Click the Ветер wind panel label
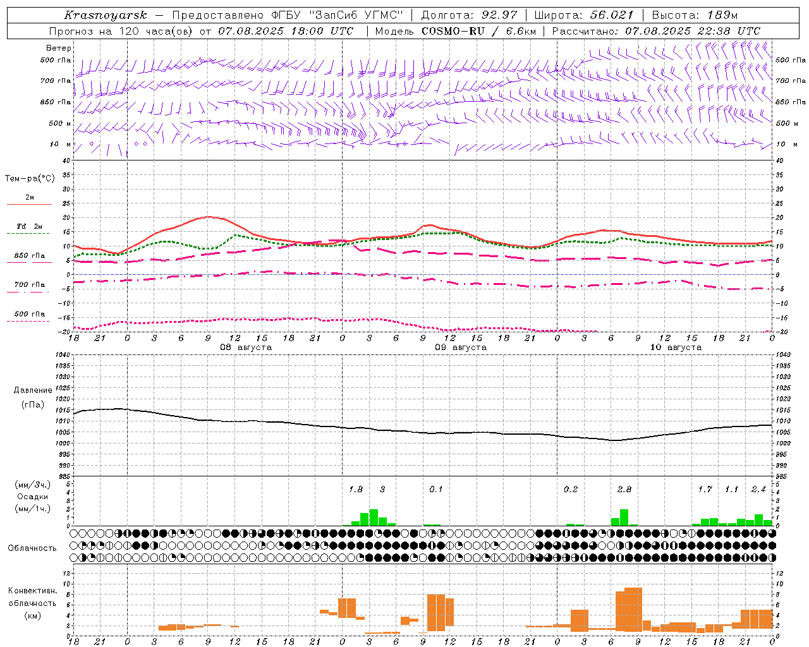This screenshot has width=809, height=647. coord(59,48)
